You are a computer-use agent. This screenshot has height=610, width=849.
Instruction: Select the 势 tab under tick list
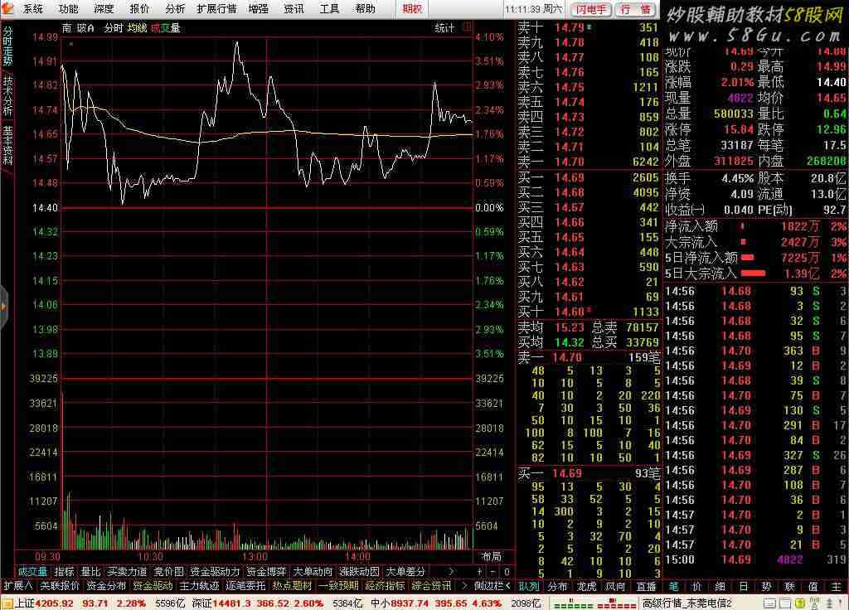click(766, 587)
